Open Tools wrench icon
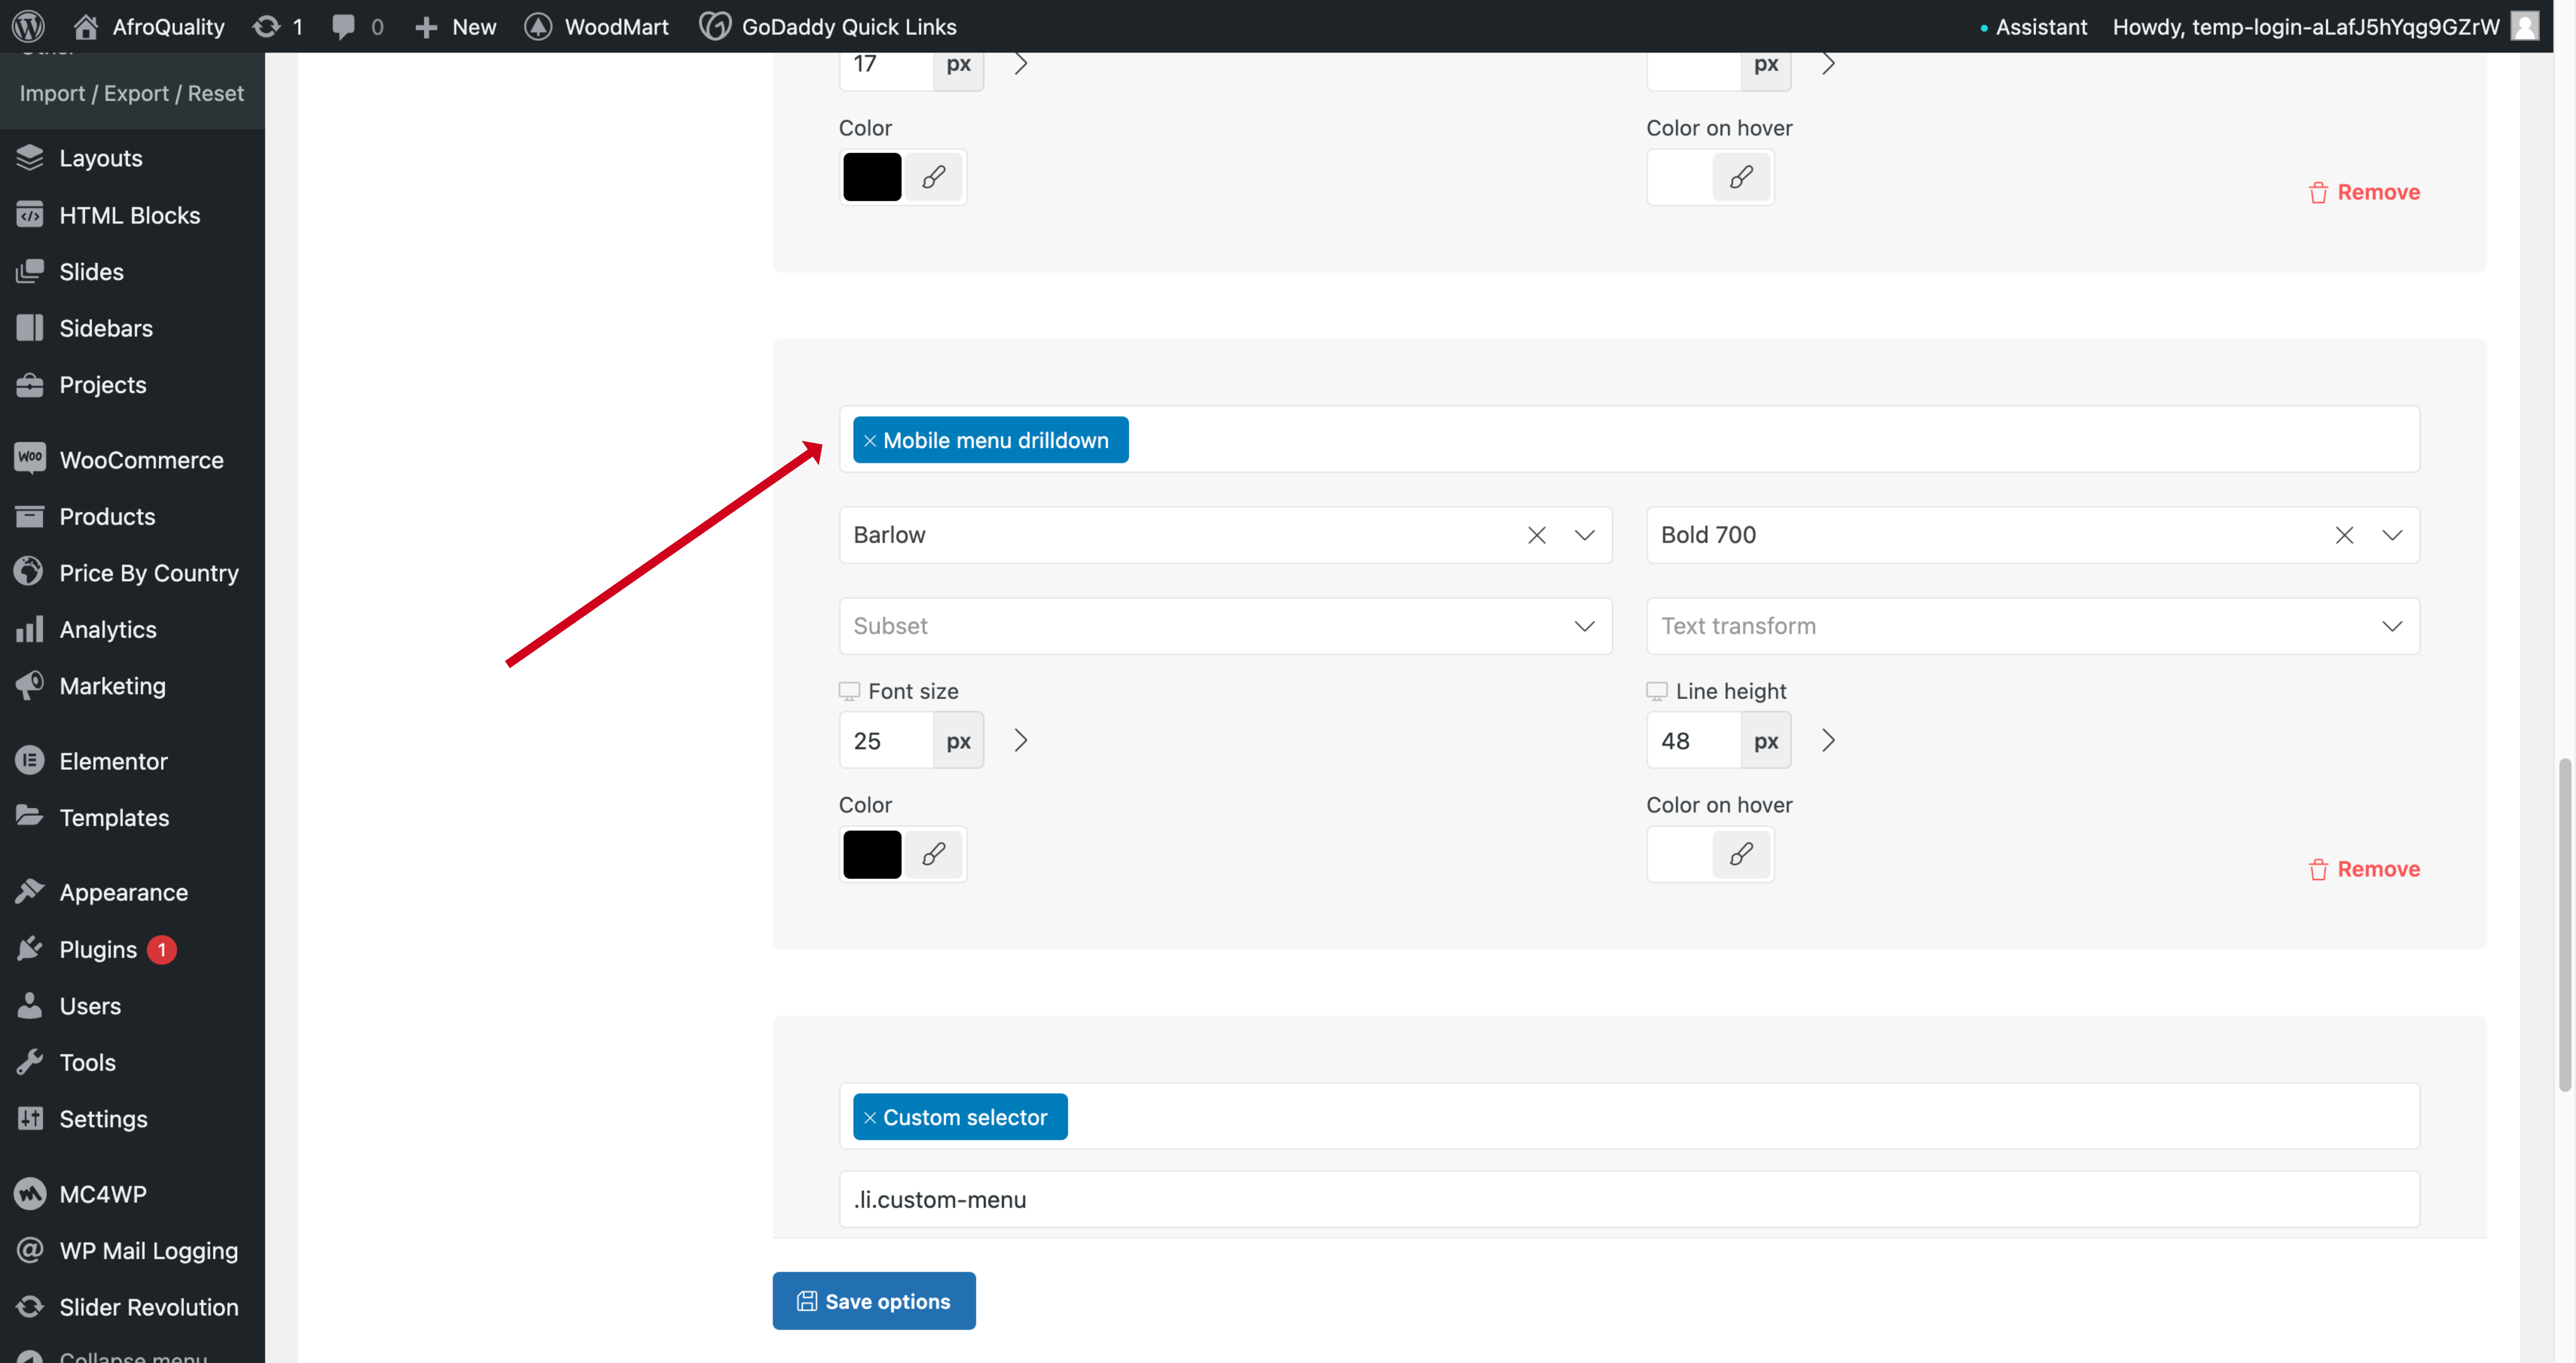 click(x=30, y=1062)
